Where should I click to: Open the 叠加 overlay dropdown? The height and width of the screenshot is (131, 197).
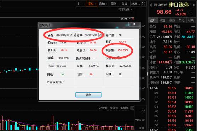(x=103, y=4)
